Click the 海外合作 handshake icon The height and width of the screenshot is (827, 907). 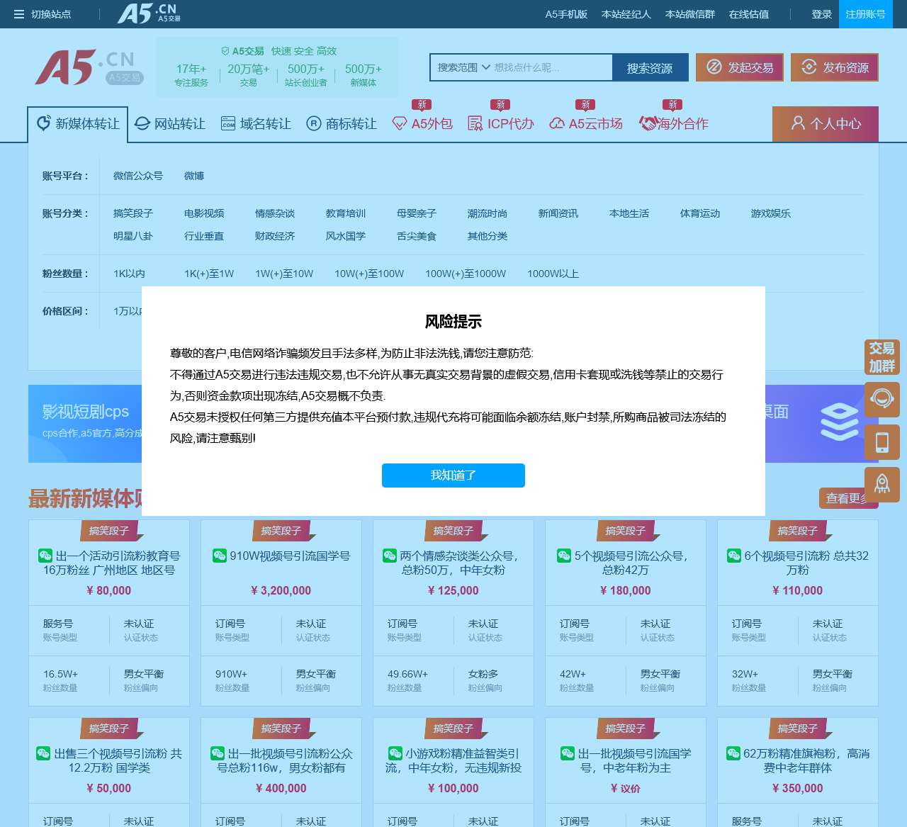(648, 124)
